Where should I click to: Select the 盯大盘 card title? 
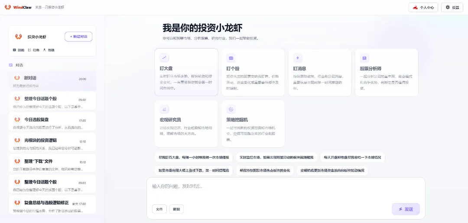[x=166, y=68]
